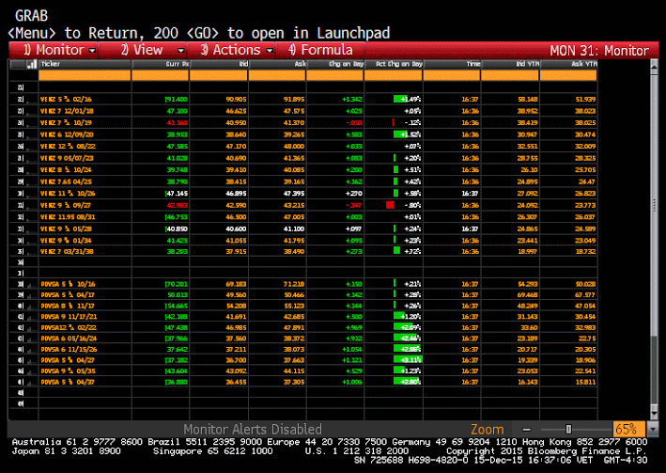Click the Zoom slider handle
The width and height of the screenshot is (666, 473).
click(568, 429)
